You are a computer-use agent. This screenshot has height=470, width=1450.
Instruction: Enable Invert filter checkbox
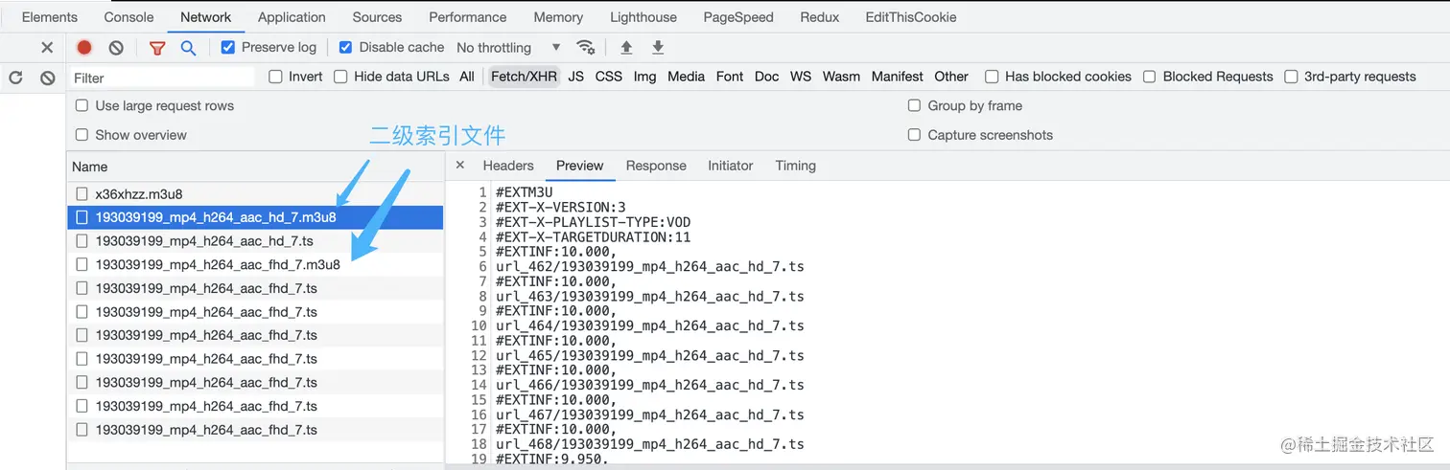tap(275, 77)
